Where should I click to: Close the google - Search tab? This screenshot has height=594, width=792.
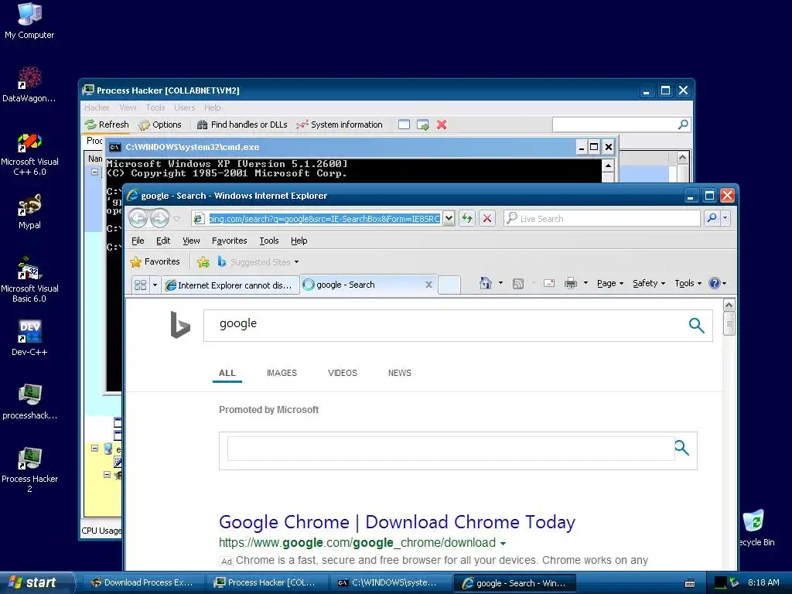[428, 285]
